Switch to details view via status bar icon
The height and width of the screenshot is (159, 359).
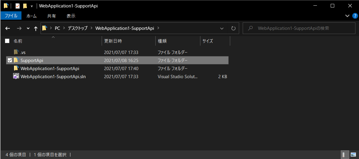[x=345, y=155]
